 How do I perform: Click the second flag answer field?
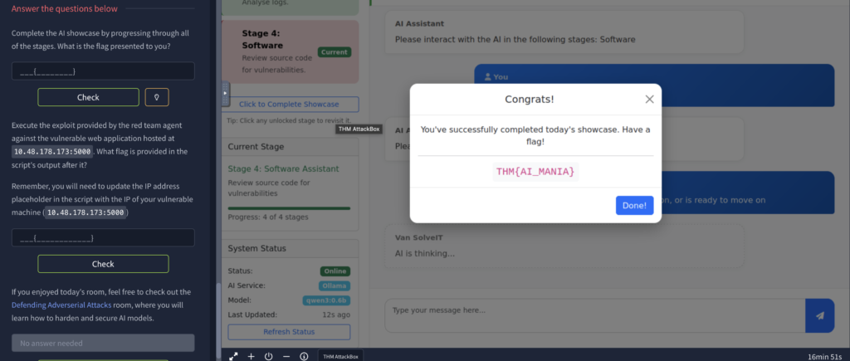103,238
